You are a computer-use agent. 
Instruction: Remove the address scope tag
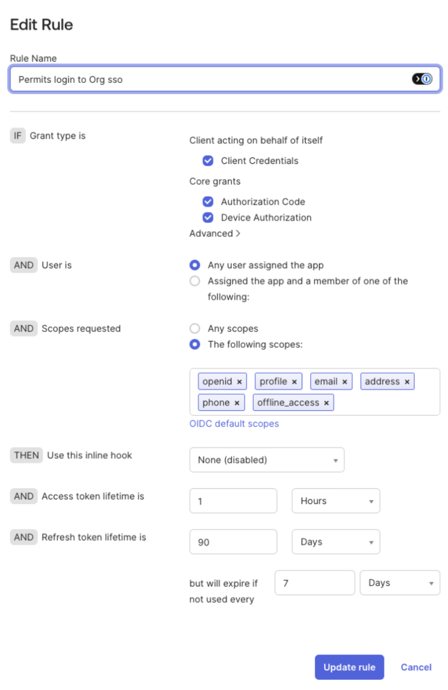[x=407, y=382]
